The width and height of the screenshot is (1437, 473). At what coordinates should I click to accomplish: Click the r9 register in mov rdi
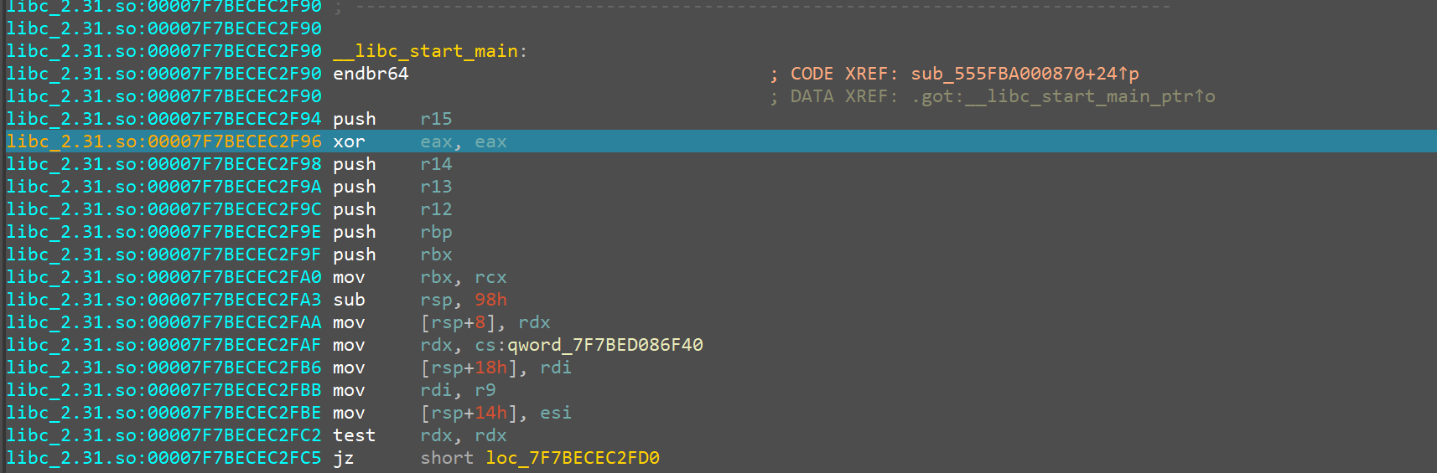pos(485,390)
